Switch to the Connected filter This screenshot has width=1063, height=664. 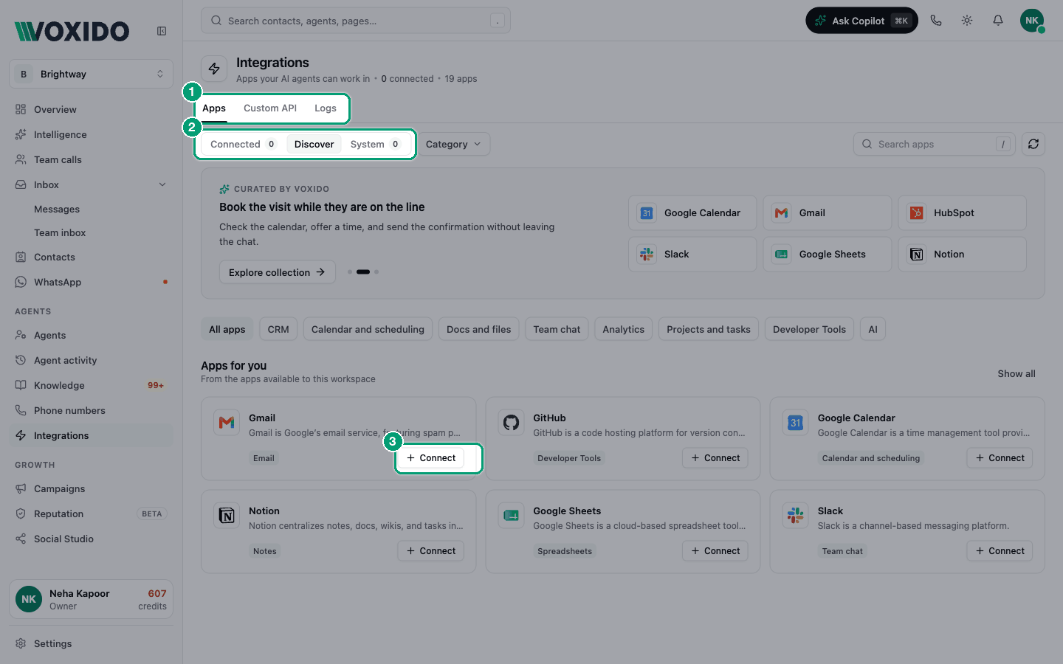pos(243,144)
